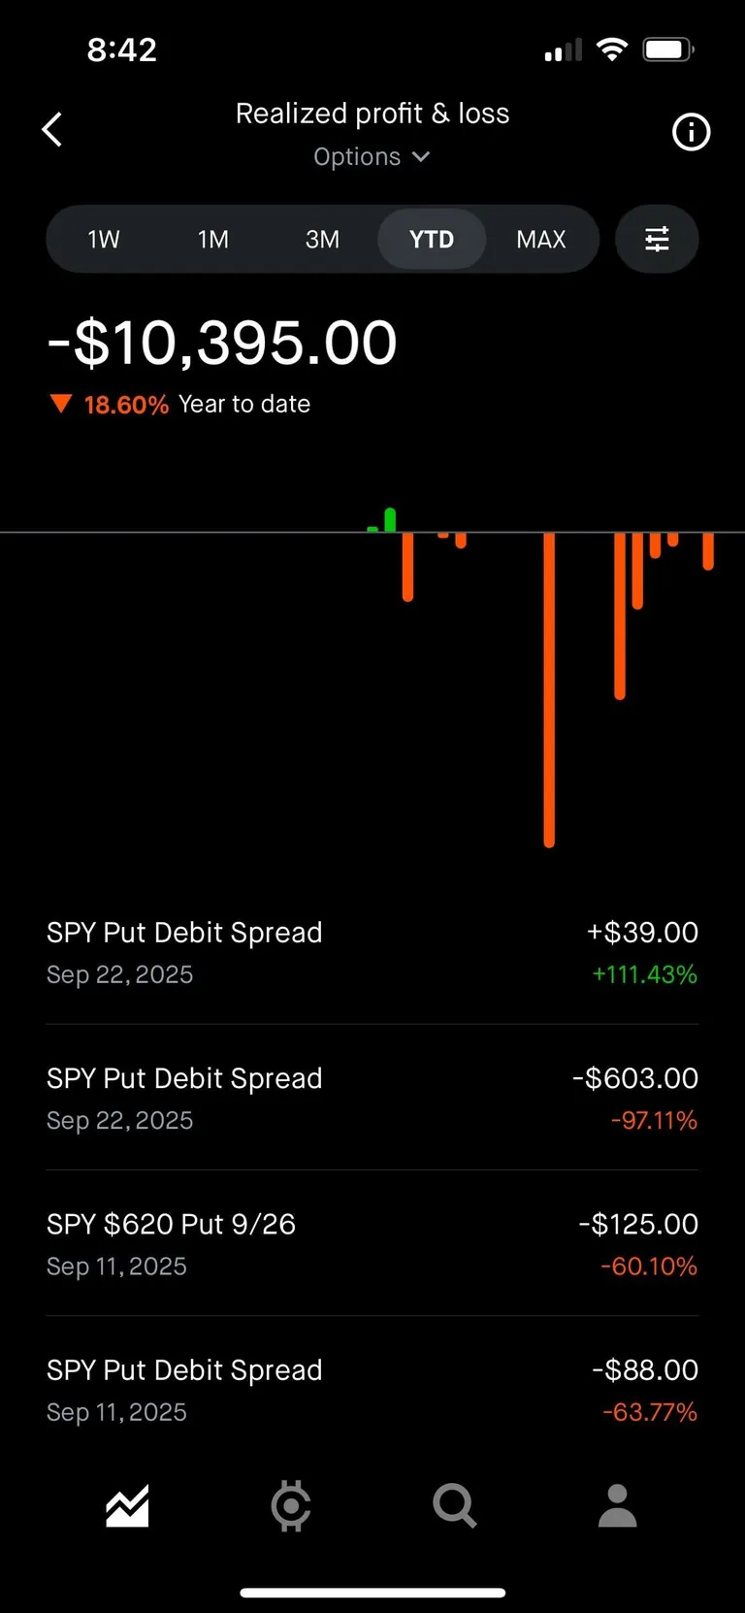Tap the tallest orange loss bar

549,689
